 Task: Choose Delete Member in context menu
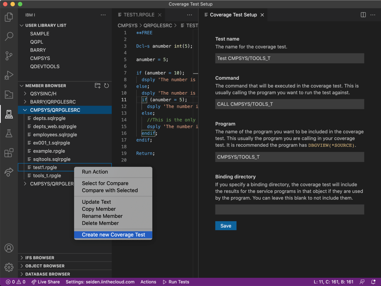(113, 223)
